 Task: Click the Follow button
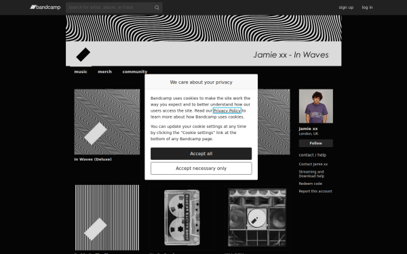point(316,143)
